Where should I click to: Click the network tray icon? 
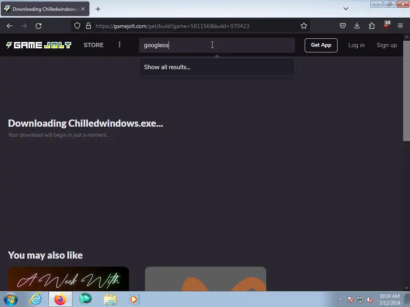(360, 299)
